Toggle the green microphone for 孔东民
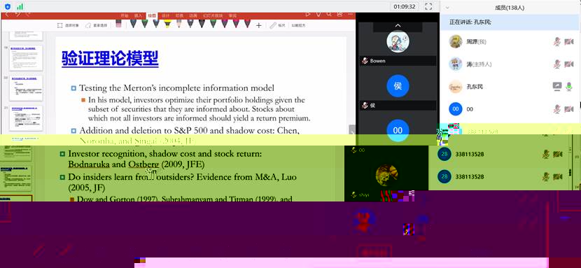The width and height of the screenshot is (581, 268). point(569,87)
